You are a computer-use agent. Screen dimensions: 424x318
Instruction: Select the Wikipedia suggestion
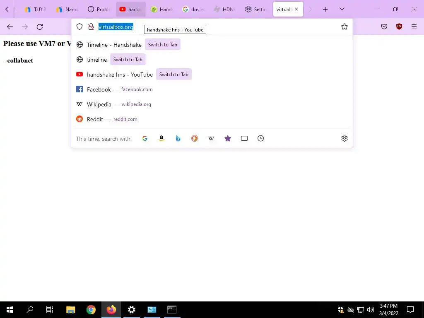(212, 104)
